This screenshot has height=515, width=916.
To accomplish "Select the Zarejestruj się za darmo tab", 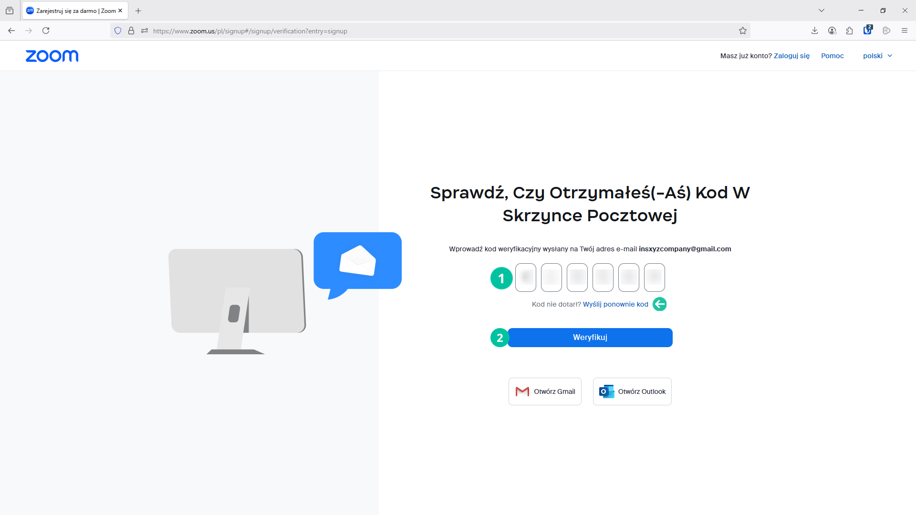I will pos(75,10).
